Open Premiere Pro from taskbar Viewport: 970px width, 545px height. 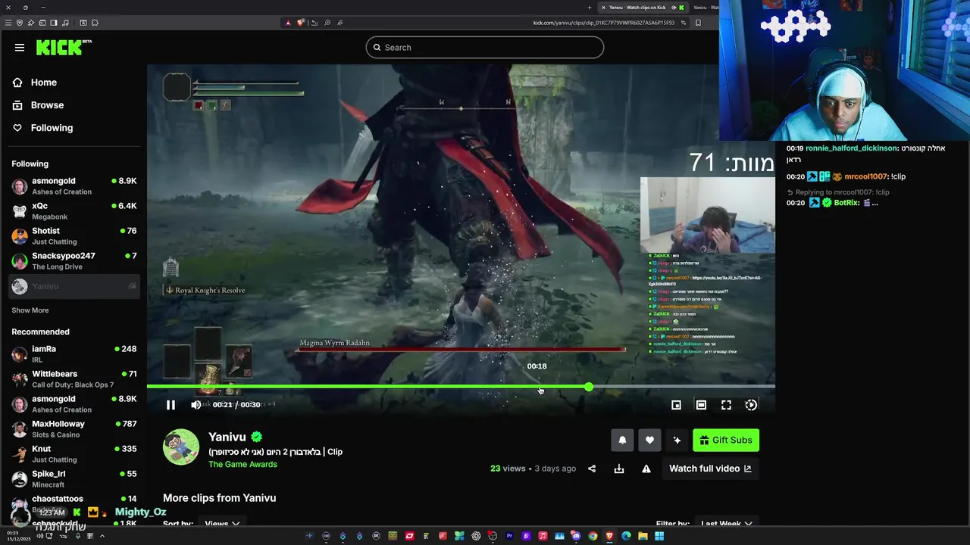(509, 536)
